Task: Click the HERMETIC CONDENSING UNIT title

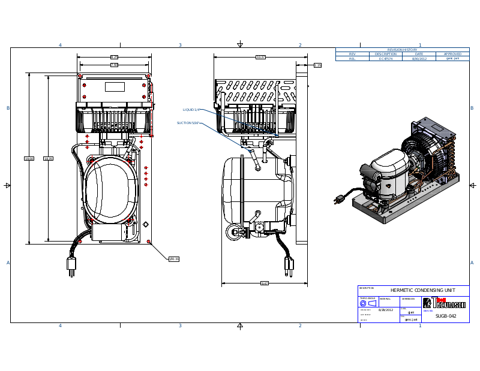Action: coord(422,290)
